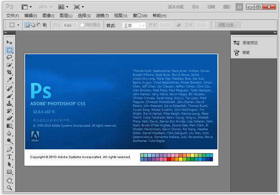Click the Ps application logo
This screenshot has width=280, height=195.
9,7
